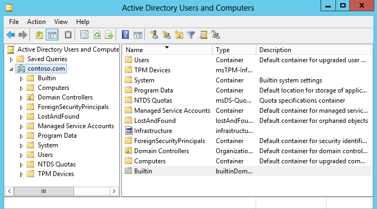Expand Builtin node in console tree
This screenshot has height=209, width=377.
(21, 79)
